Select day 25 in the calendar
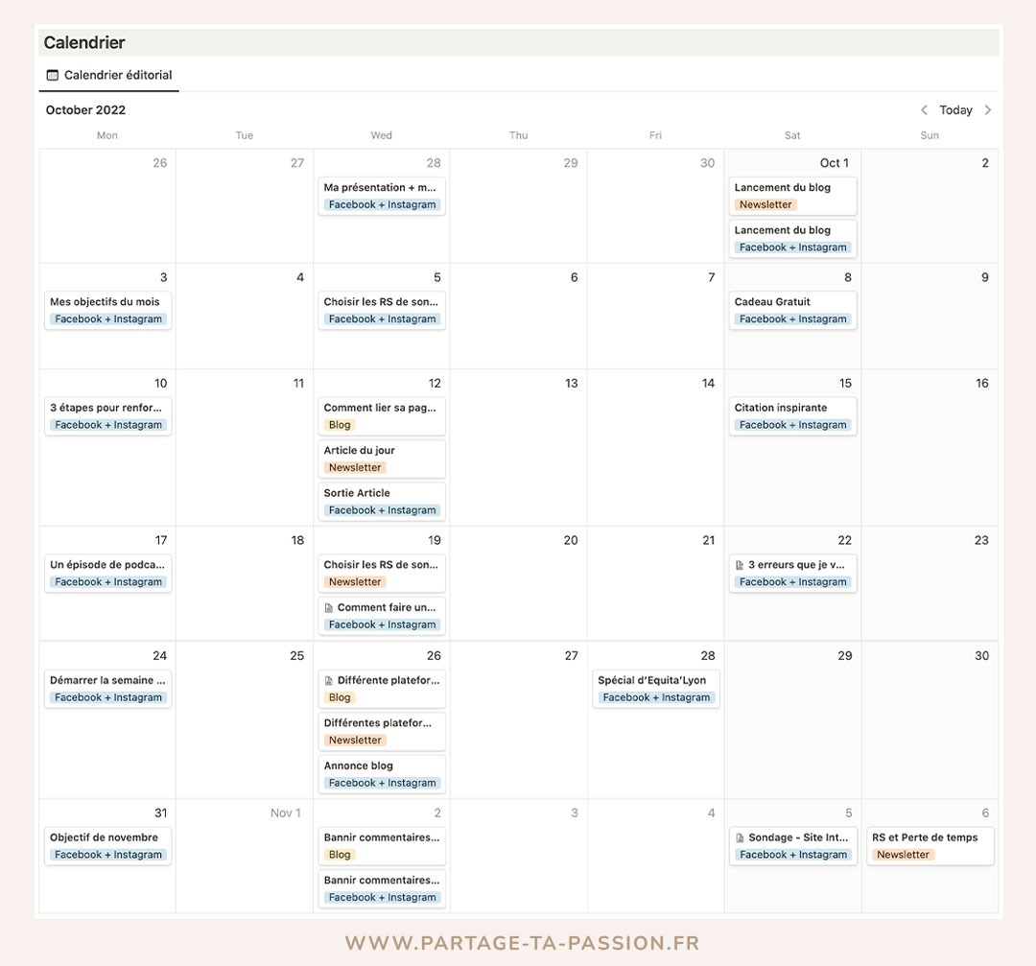The height and width of the screenshot is (966, 1036). tap(245, 720)
